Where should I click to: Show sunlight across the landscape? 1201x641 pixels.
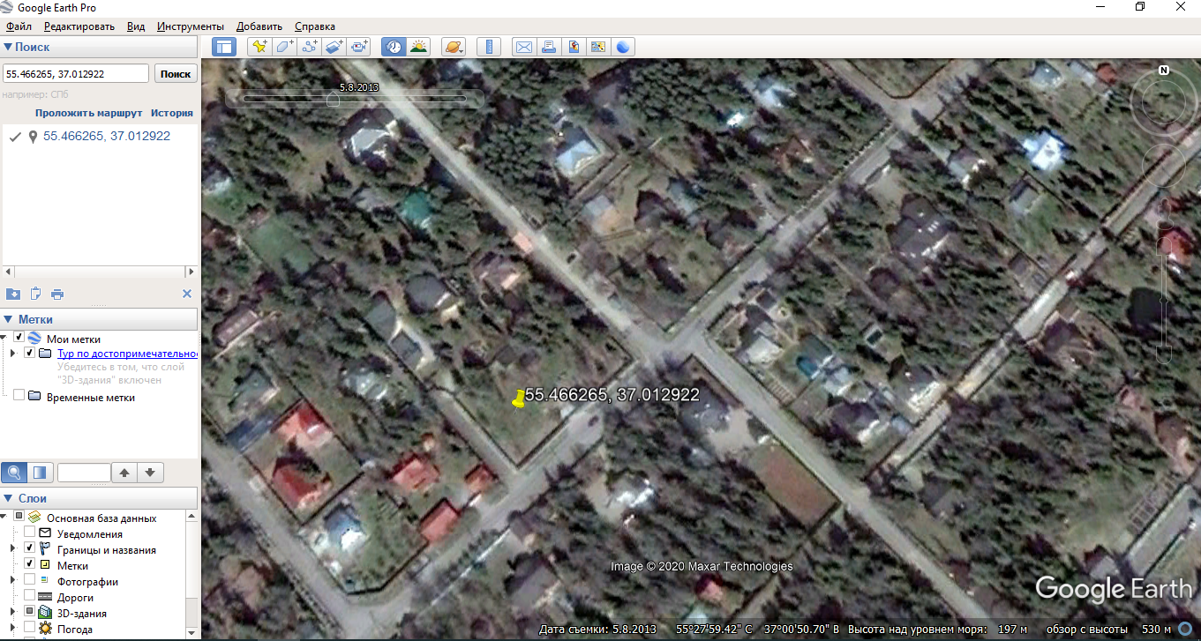point(418,47)
